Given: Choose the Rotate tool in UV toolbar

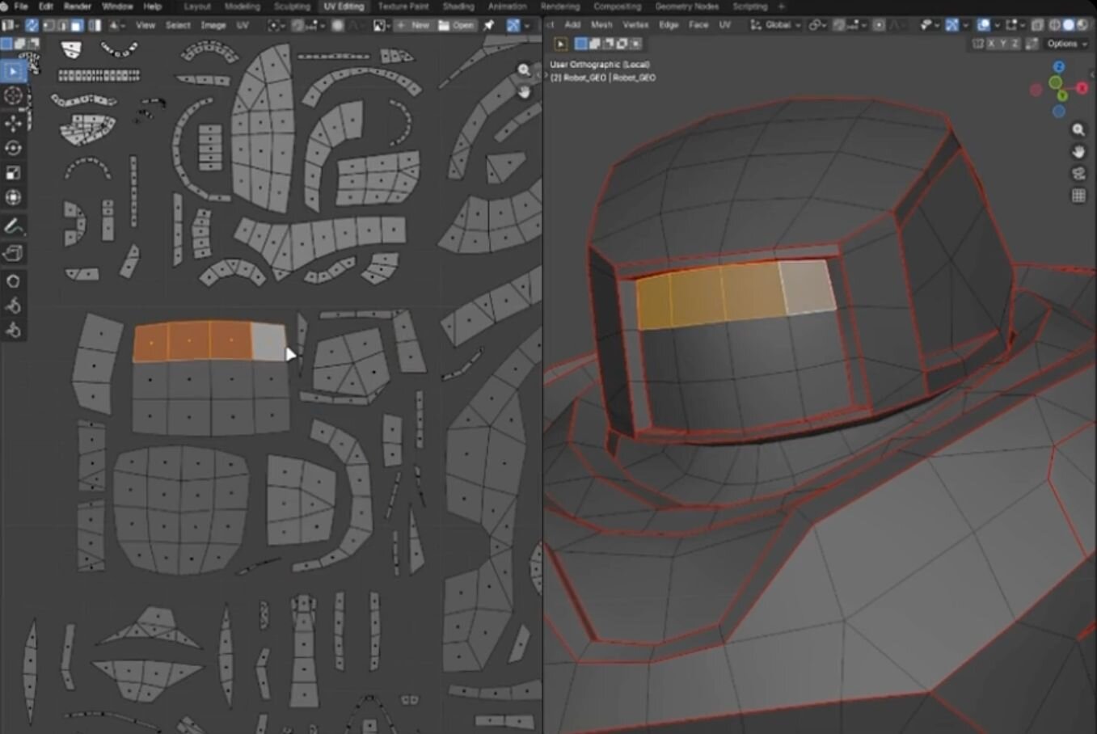Looking at the screenshot, I should pyautogui.click(x=13, y=148).
